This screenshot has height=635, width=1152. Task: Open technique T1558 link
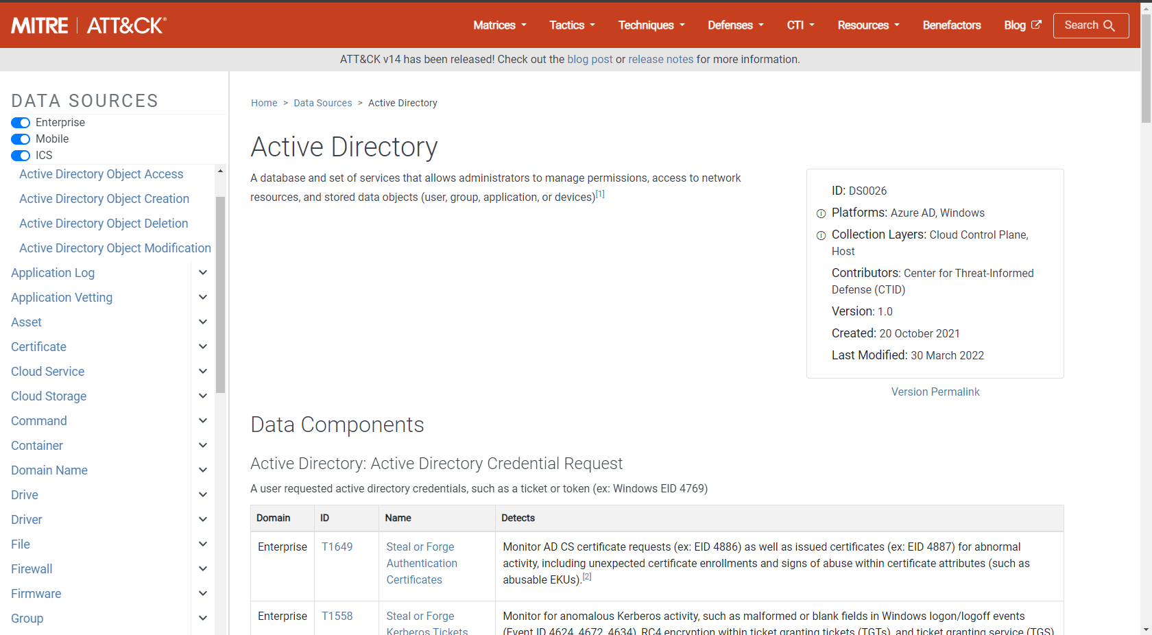[x=337, y=616]
